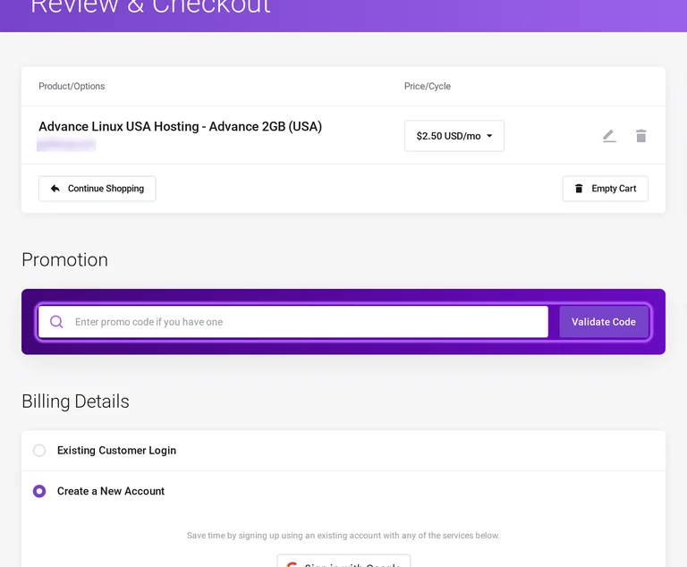The width and height of the screenshot is (687, 567).
Task: Click the Product/Options column header
Action: coord(72,87)
